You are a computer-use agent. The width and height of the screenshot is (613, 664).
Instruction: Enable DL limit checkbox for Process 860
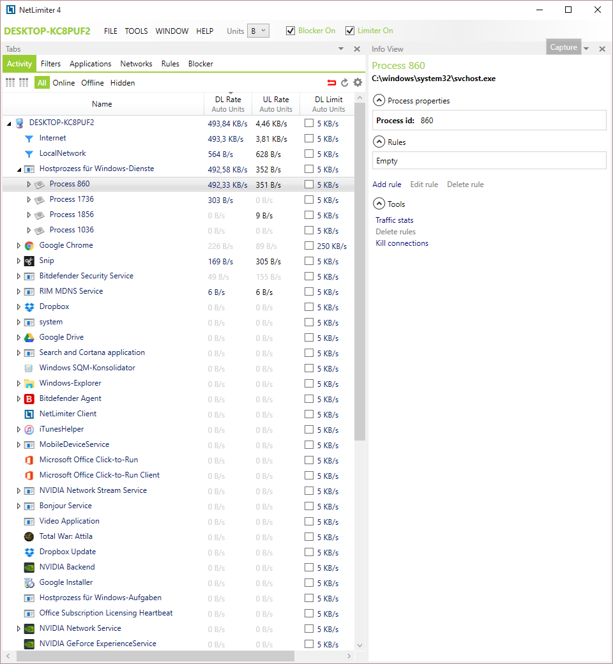click(309, 185)
